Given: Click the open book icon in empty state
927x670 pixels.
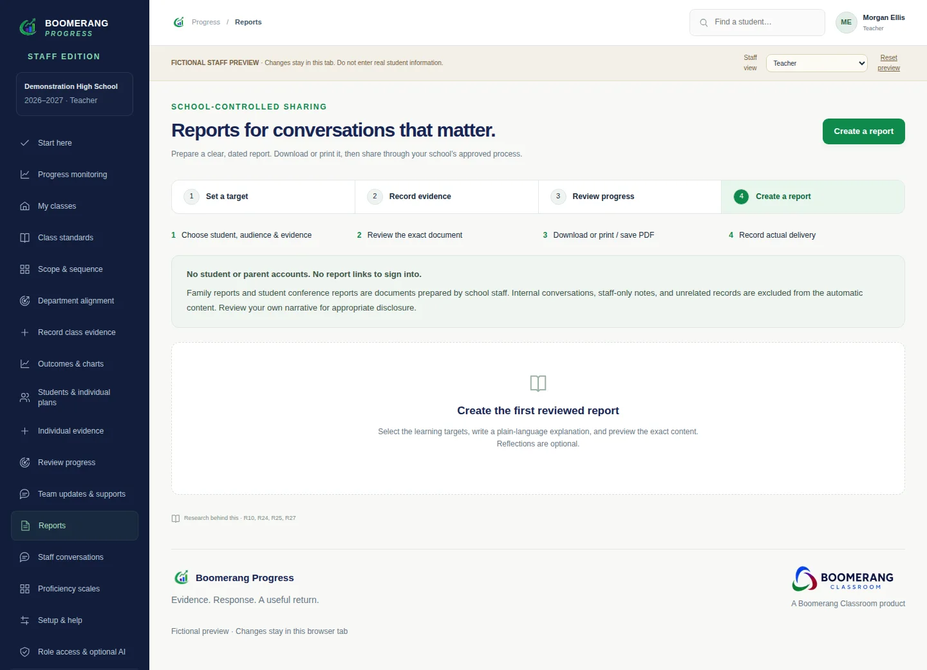Looking at the screenshot, I should tap(538, 383).
